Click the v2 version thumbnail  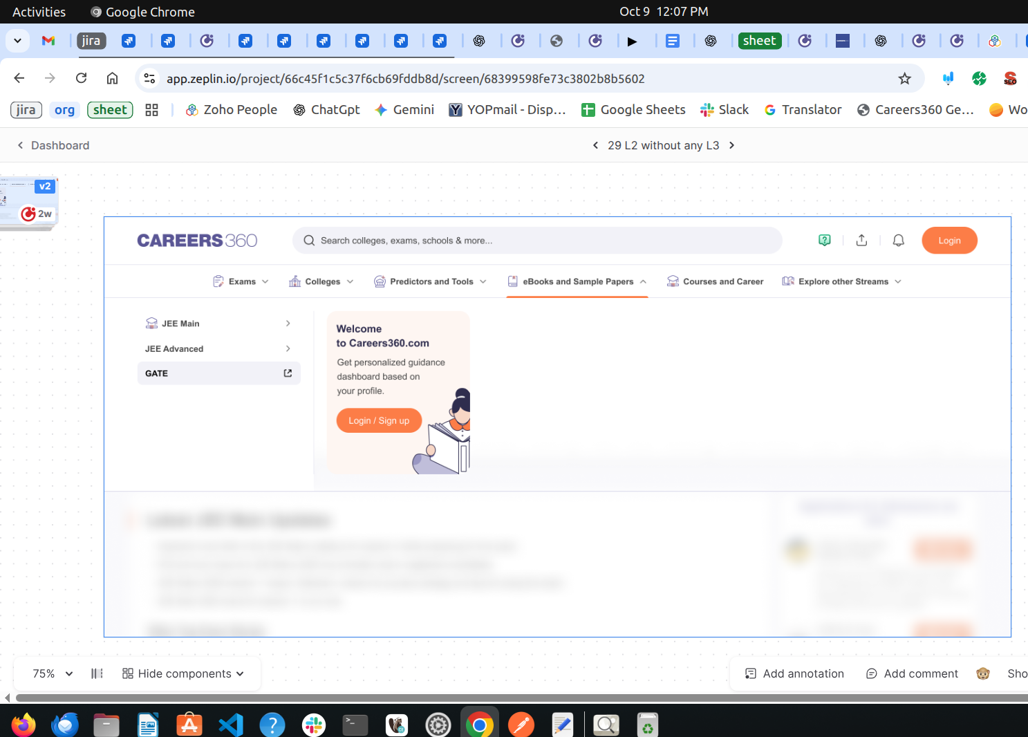[29, 200]
